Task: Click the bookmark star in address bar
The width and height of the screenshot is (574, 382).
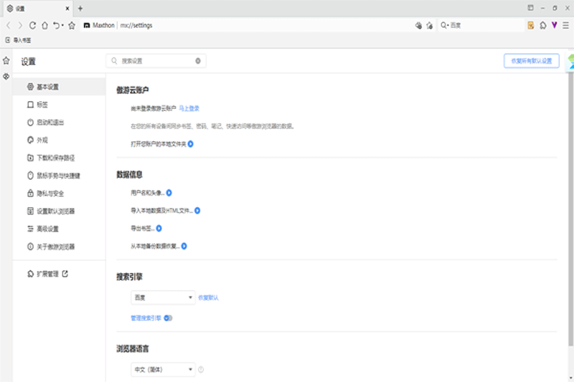Action: click(x=72, y=25)
